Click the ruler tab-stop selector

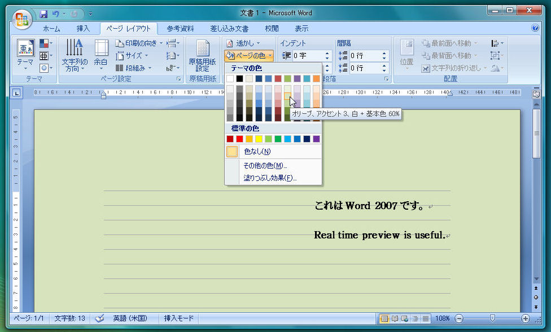(x=16, y=93)
